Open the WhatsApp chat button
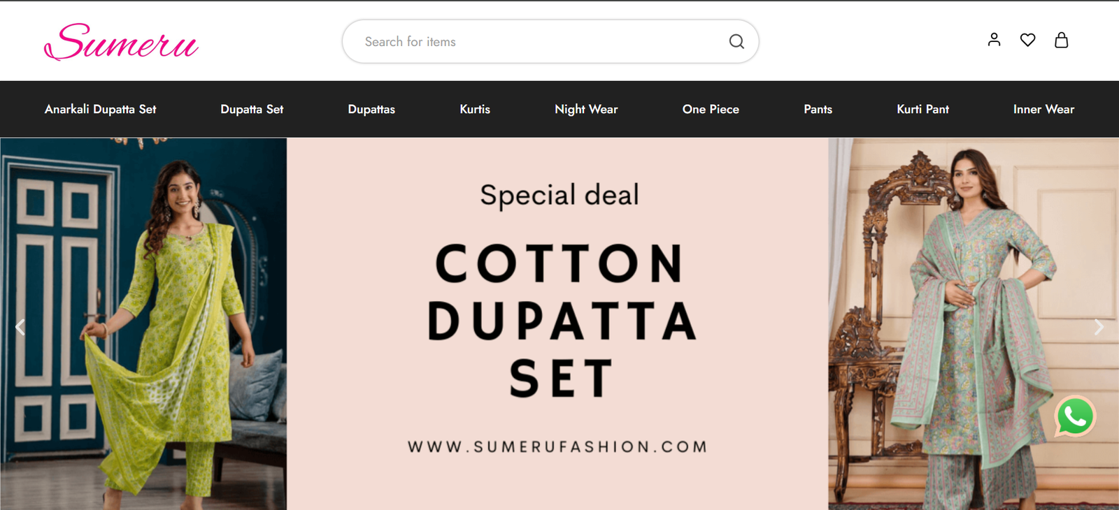1119x510 pixels. [x=1075, y=416]
